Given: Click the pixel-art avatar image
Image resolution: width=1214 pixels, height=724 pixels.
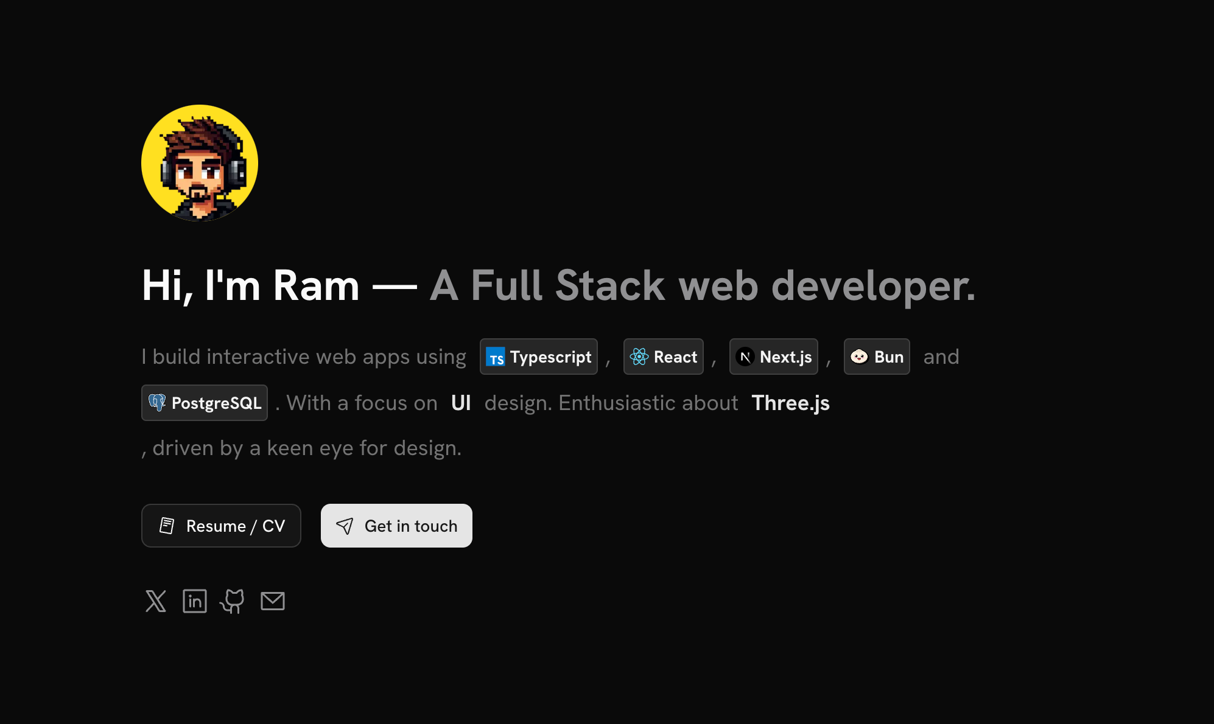Looking at the screenshot, I should tap(200, 163).
